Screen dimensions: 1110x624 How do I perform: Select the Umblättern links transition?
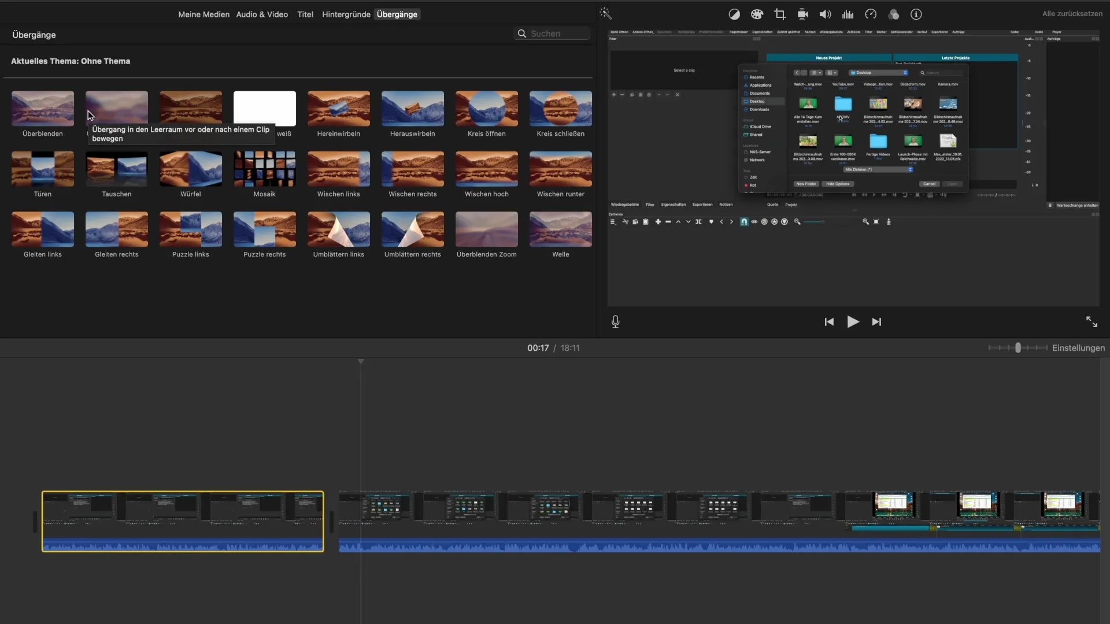[339, 229]
